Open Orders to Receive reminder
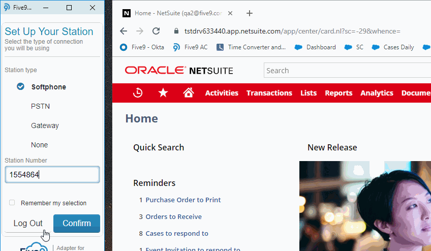Image resolution: width=431 pixels, height=251 pixels. (173, 216)
